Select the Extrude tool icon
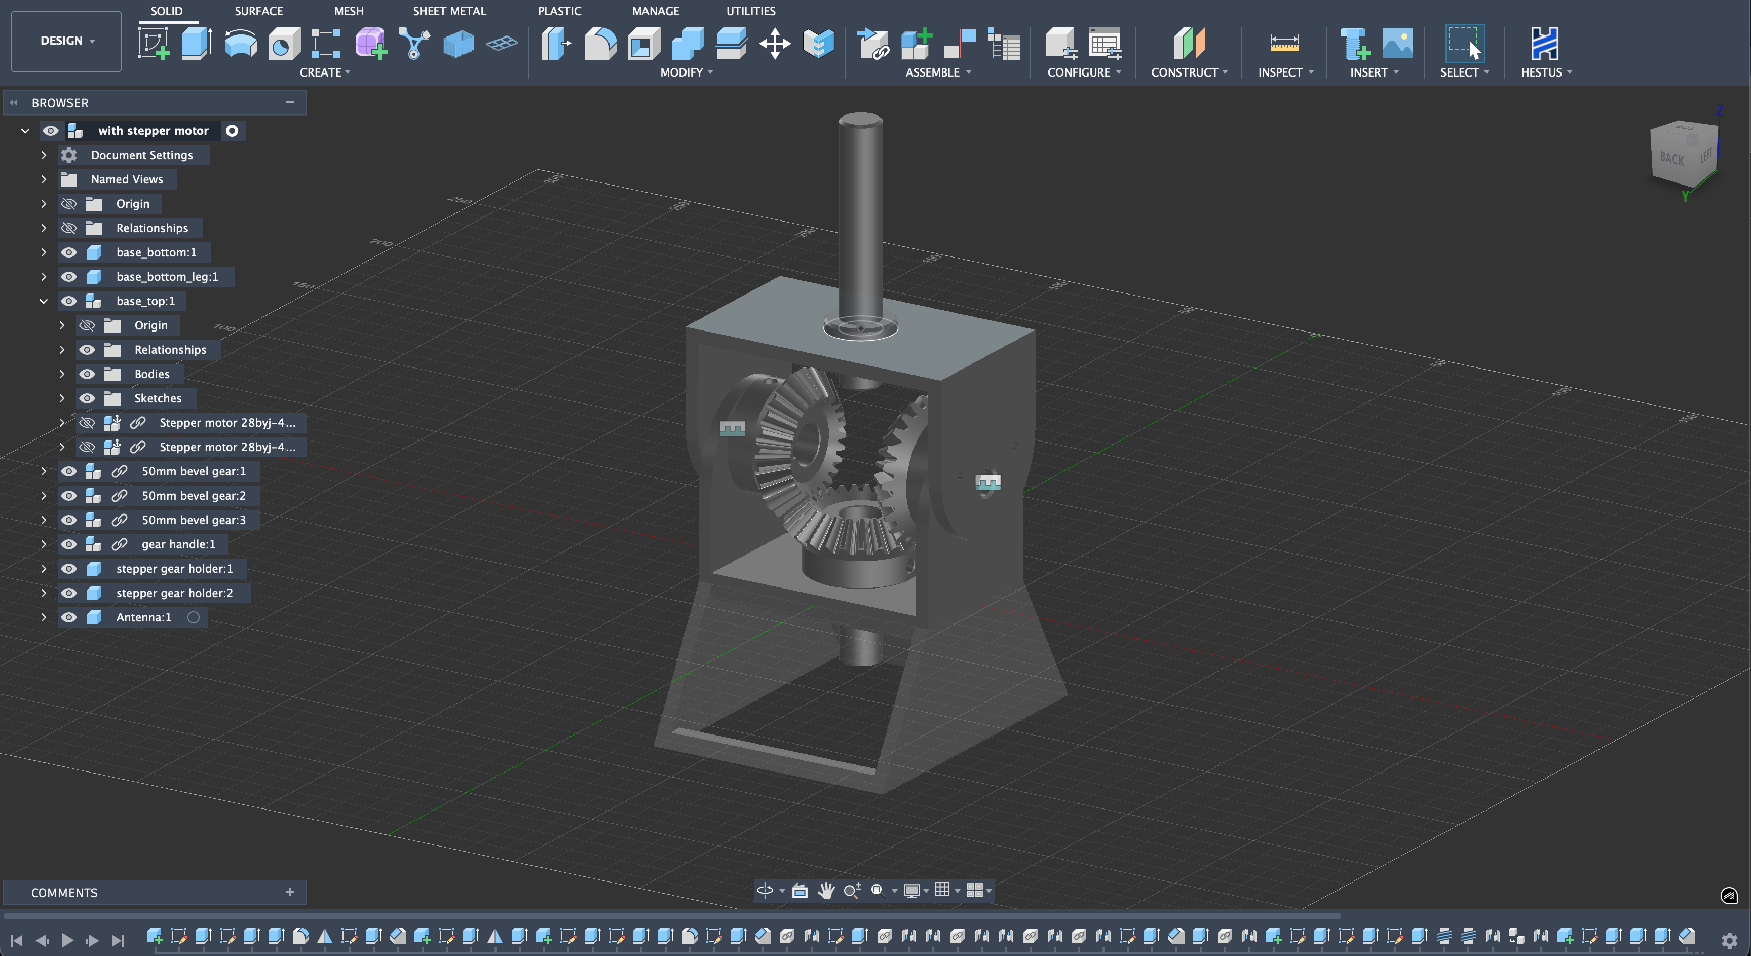This screenshot has height=956, width=1751. [x=197, y=44]
